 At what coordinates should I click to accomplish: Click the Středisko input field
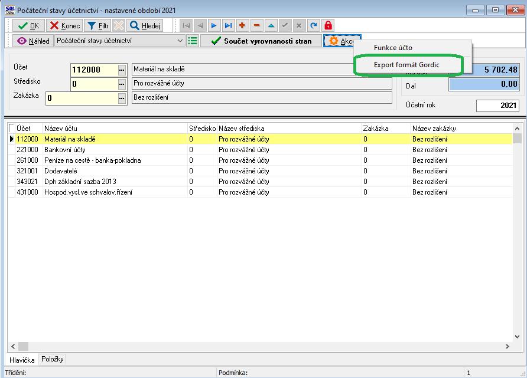coord(94,84)
